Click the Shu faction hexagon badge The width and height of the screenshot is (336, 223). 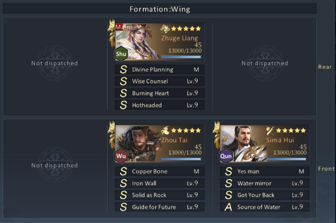click(x=121, y=54)
